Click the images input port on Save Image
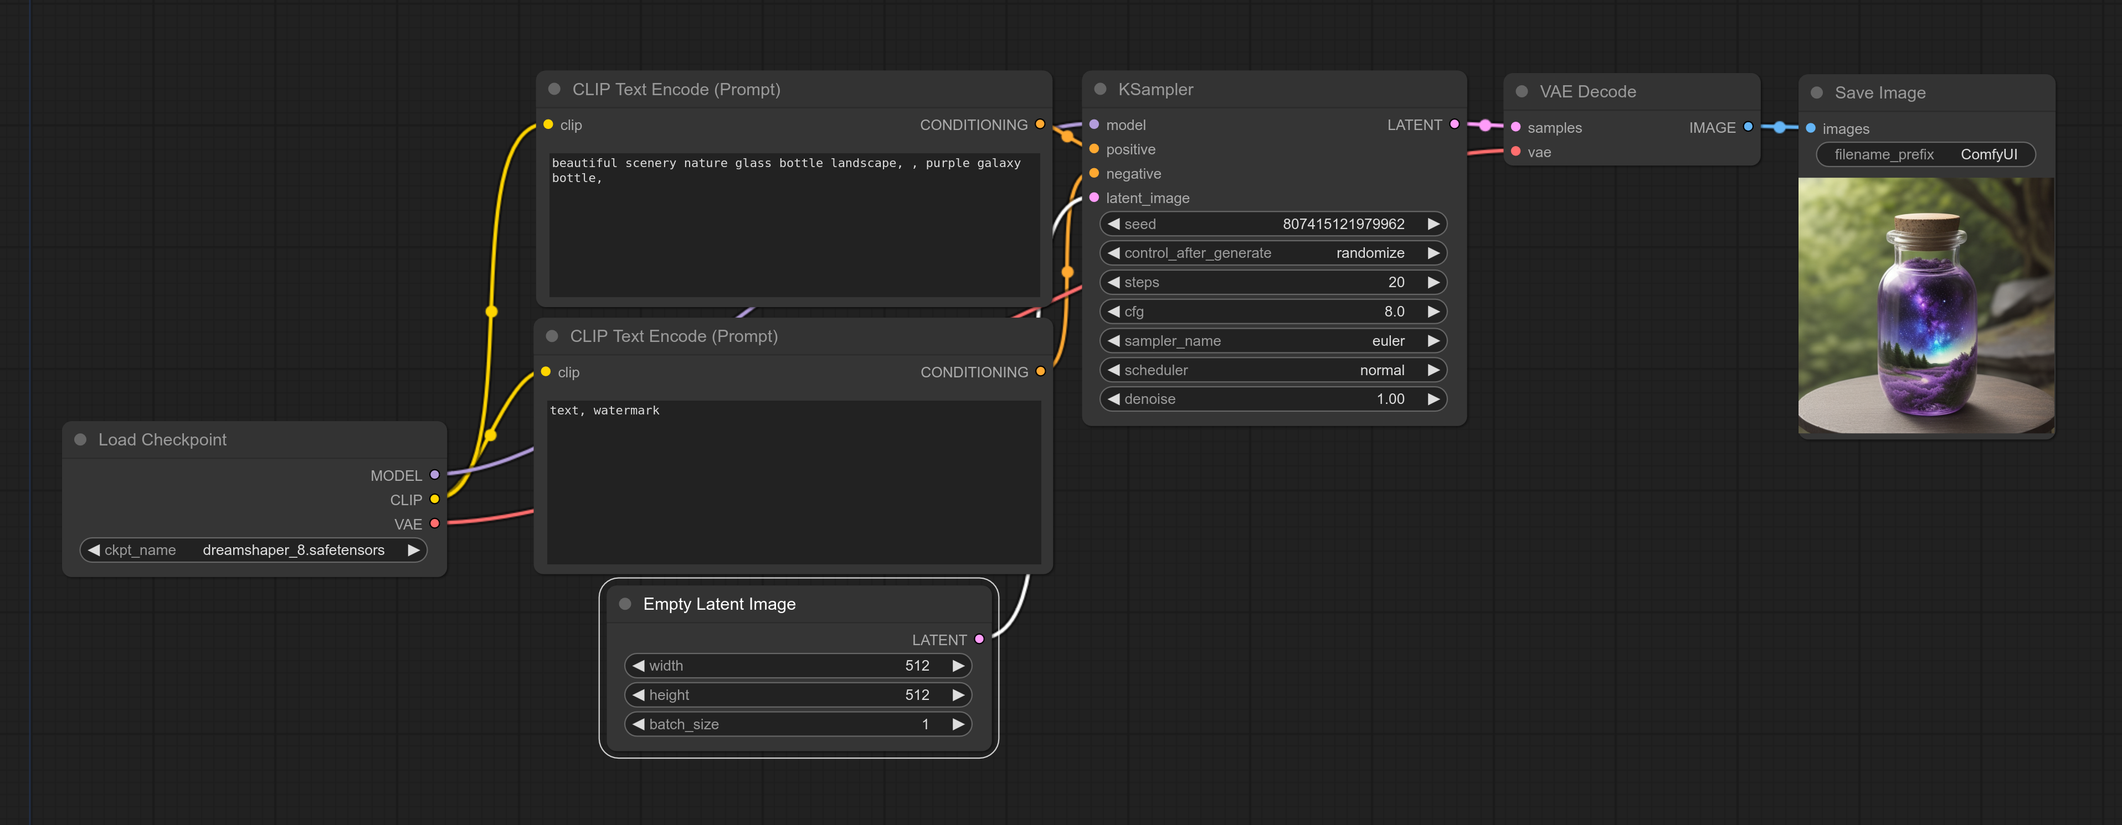The image size is (2122, 825). tap(1811, 128)
